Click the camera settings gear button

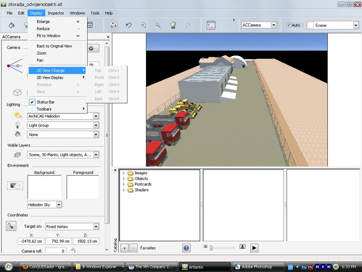91,48
